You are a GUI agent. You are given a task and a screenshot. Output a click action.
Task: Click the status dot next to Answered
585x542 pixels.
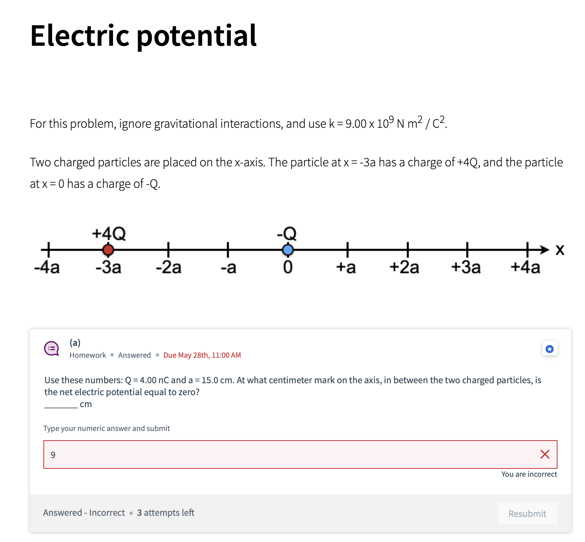[x=157, y=355]
